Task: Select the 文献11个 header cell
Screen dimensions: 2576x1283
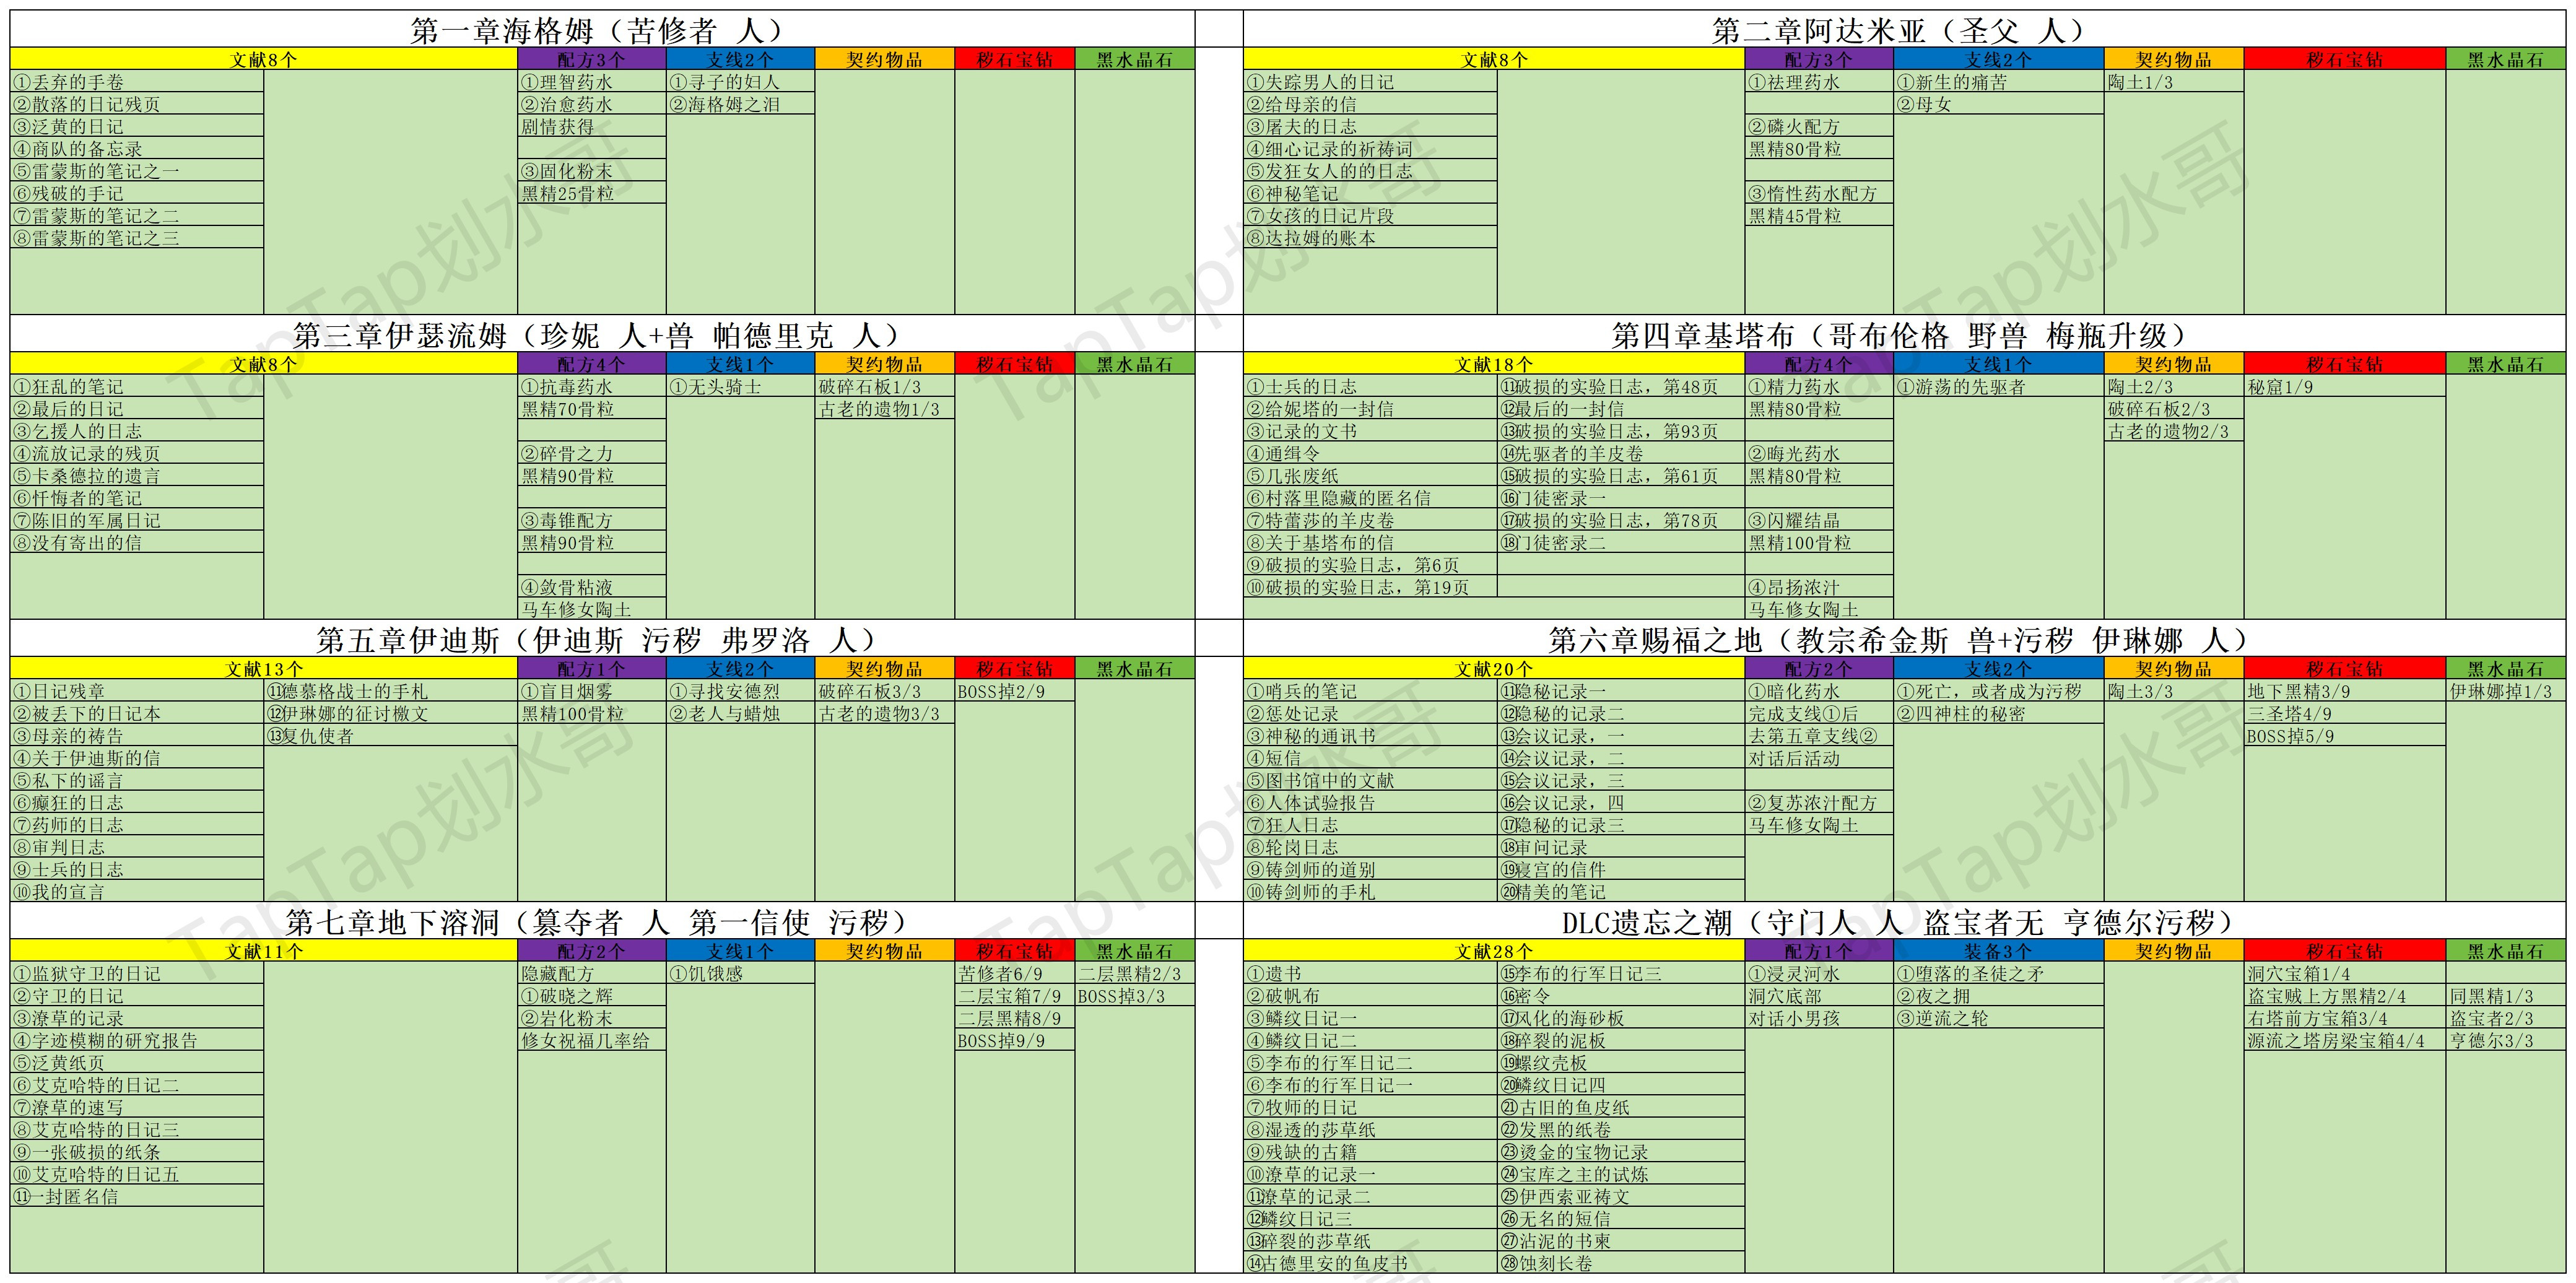Action: click(x=264, y=951)
